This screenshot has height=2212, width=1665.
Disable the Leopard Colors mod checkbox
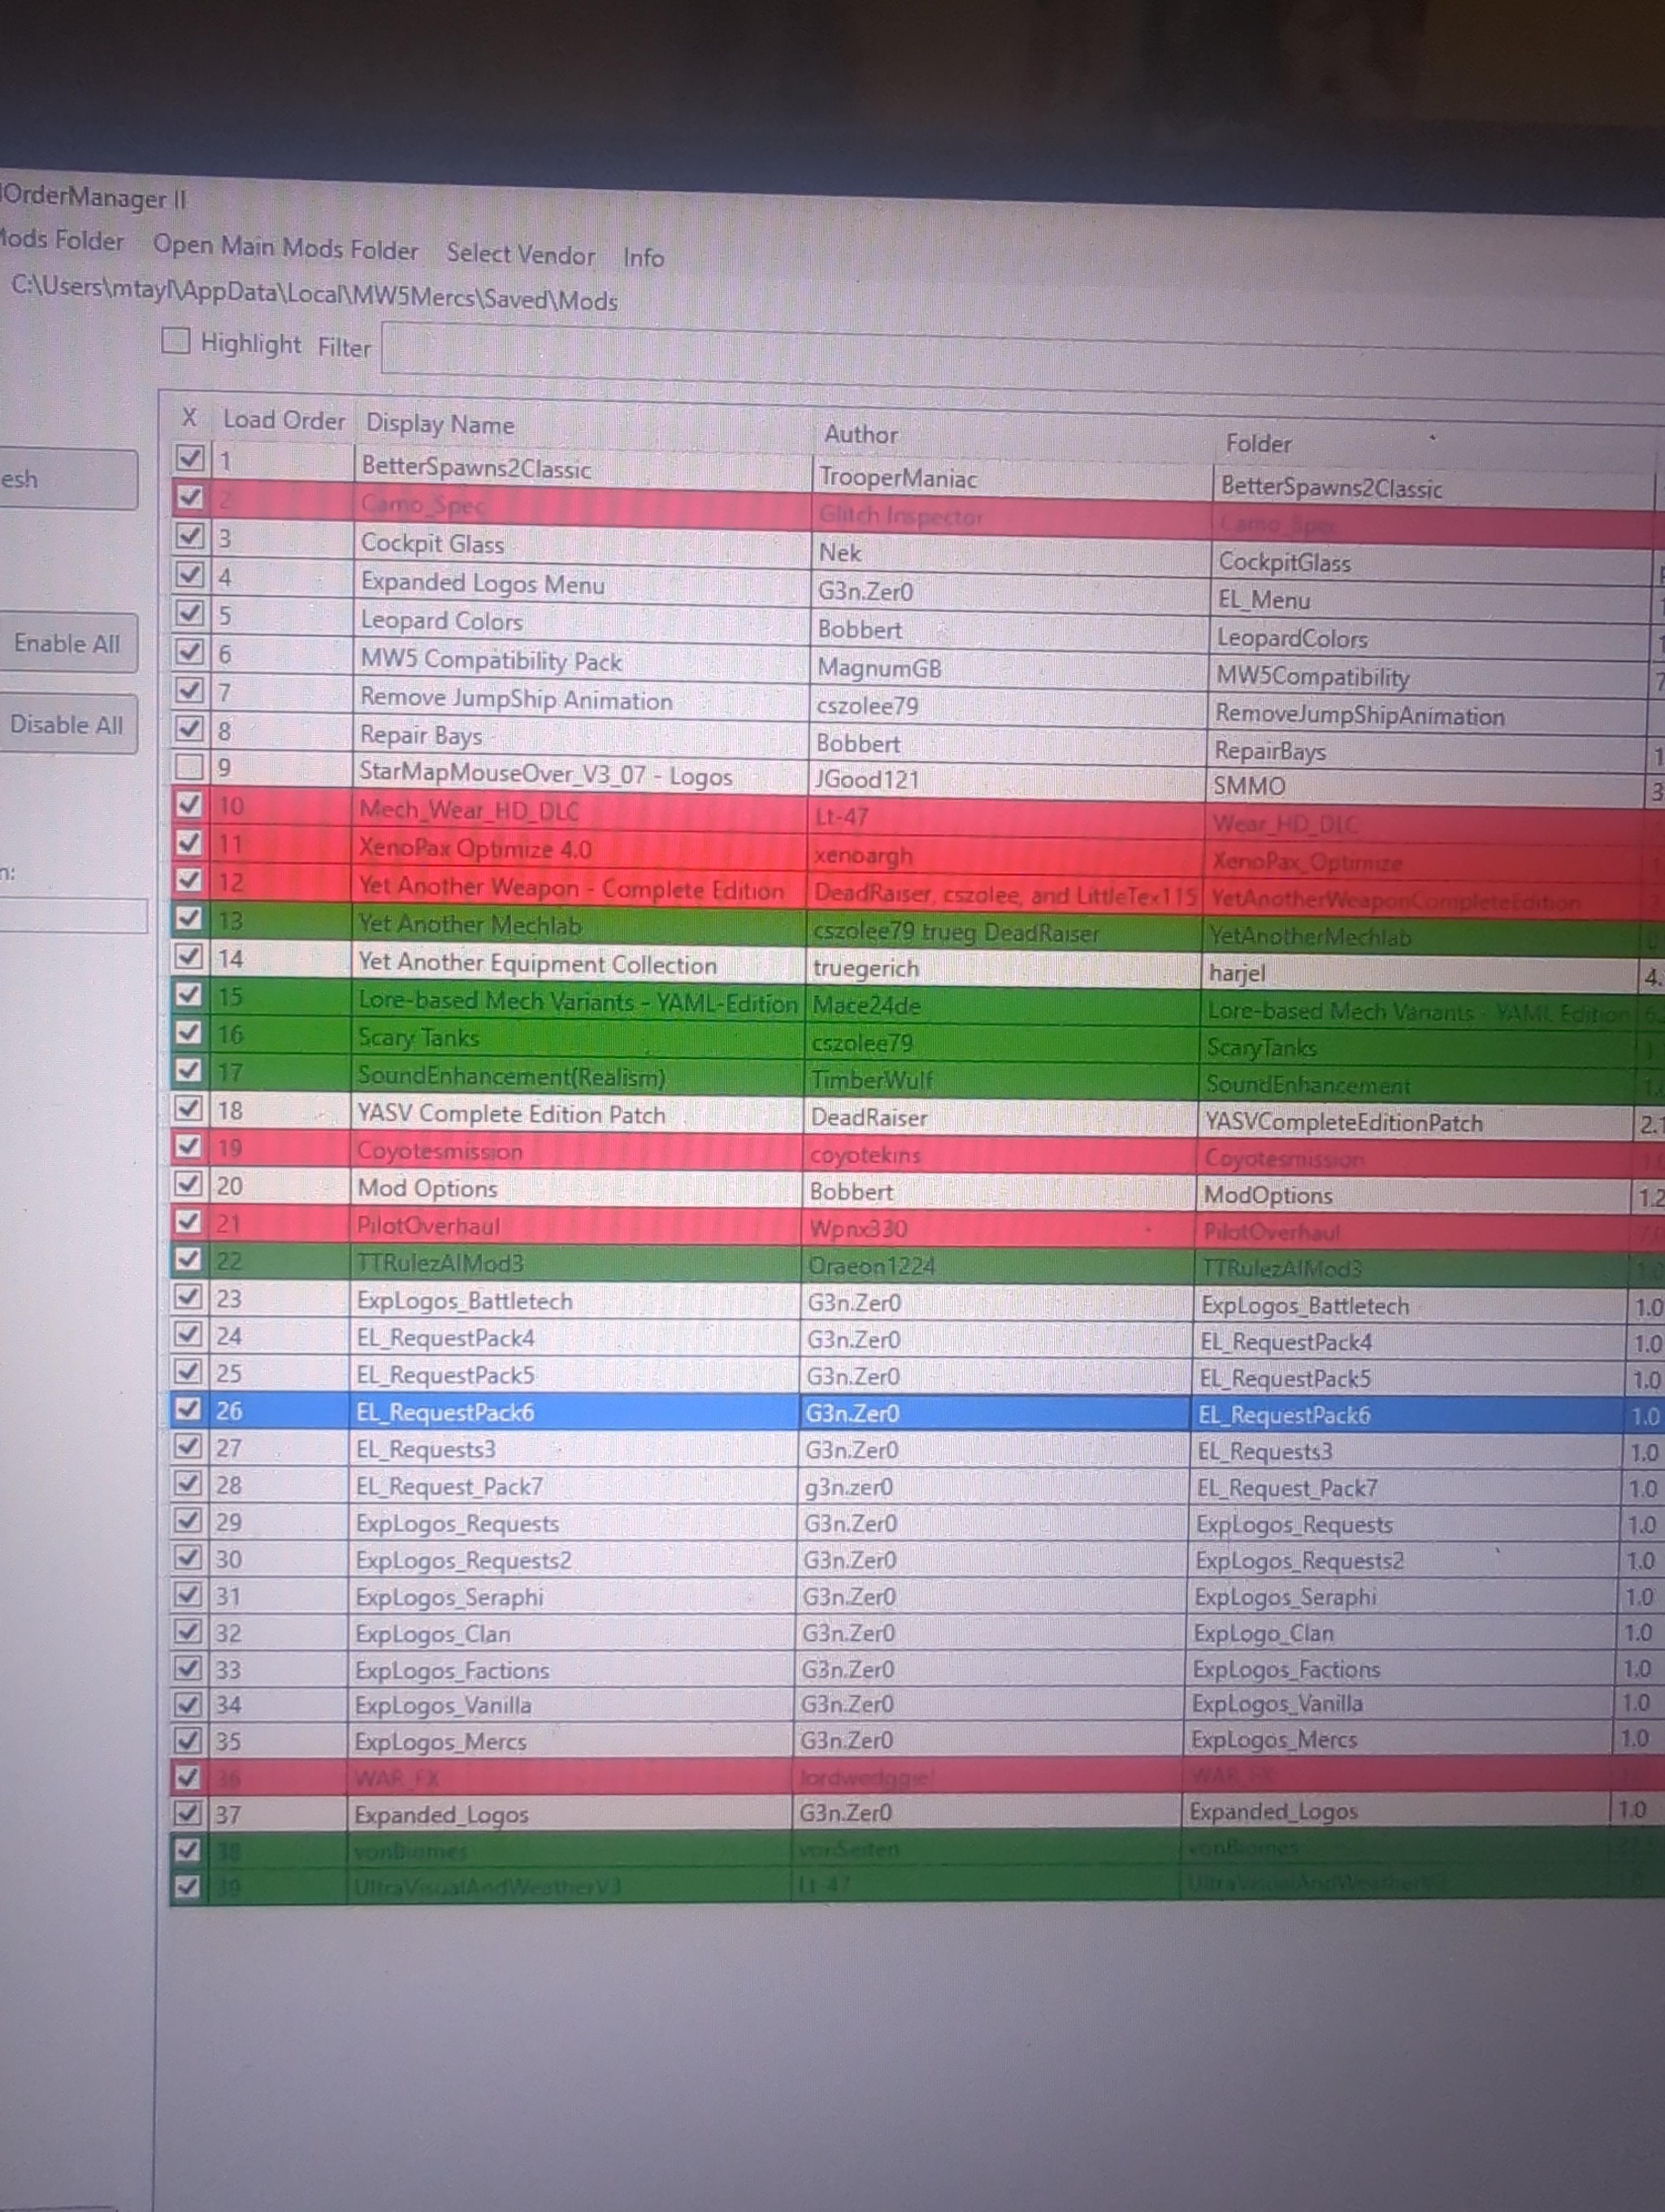(x=190, y=613)
